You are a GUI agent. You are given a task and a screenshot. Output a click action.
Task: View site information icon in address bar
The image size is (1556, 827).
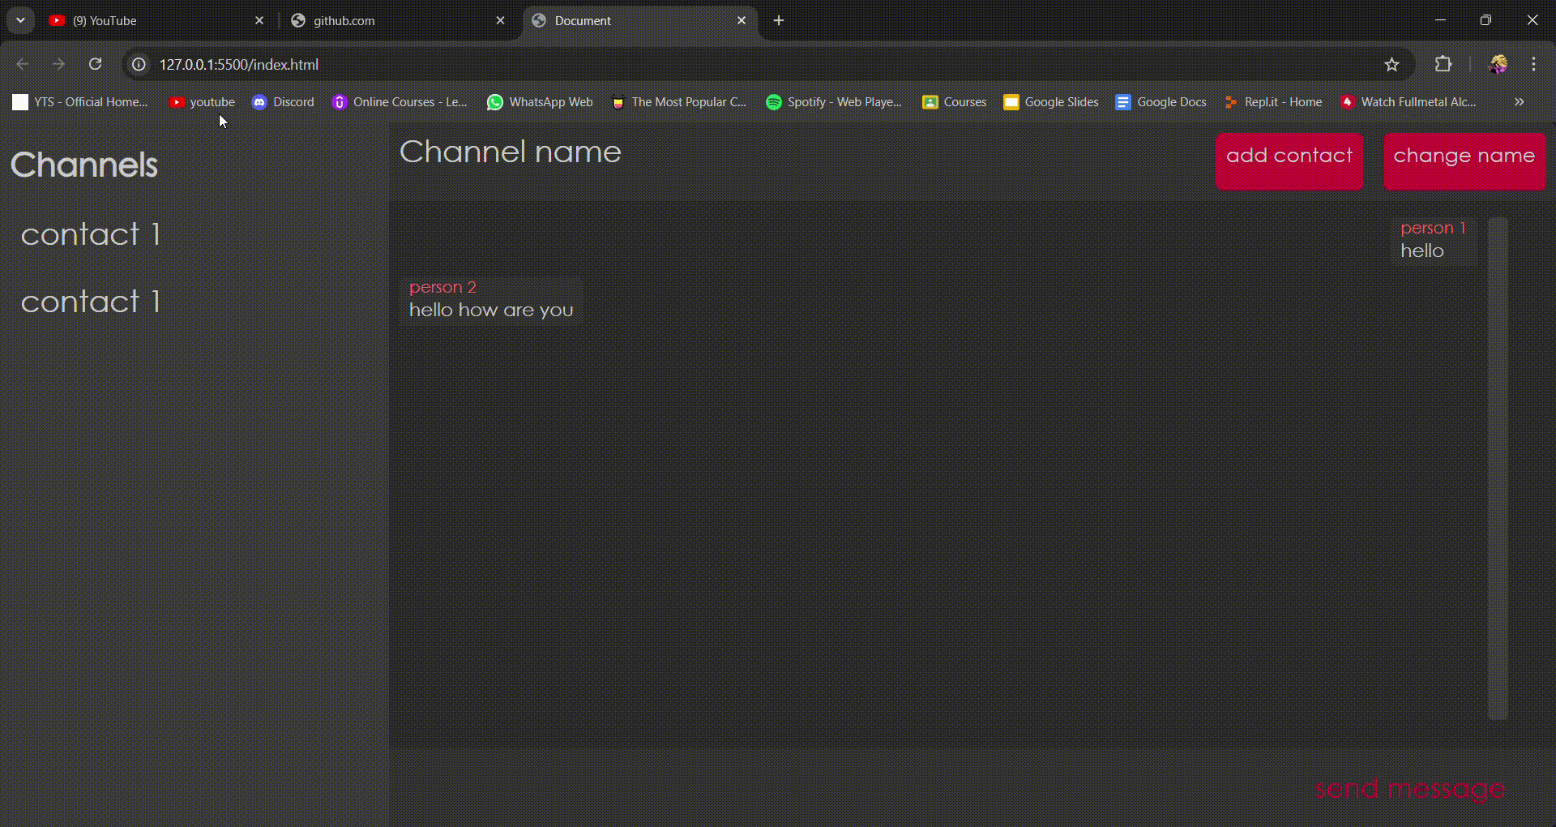[139, 64]
